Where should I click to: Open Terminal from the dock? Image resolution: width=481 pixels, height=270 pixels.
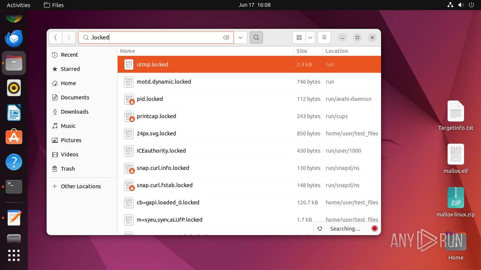[x=14, y=187]
